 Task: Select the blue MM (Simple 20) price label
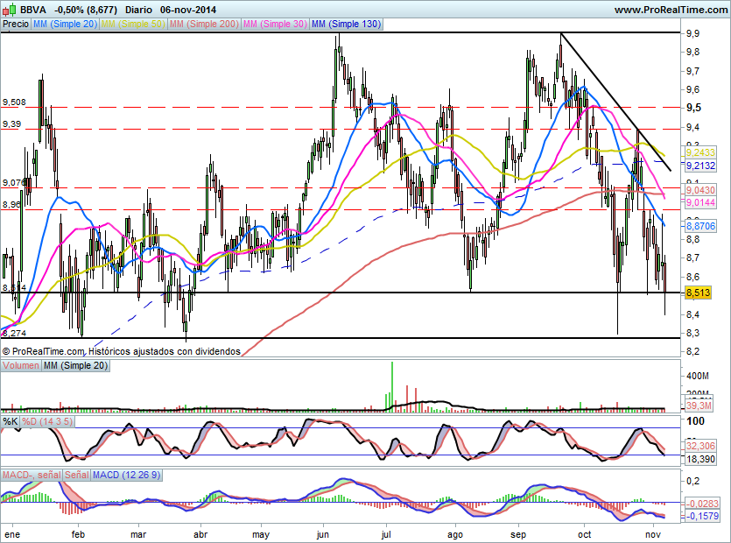coord(65,24)
